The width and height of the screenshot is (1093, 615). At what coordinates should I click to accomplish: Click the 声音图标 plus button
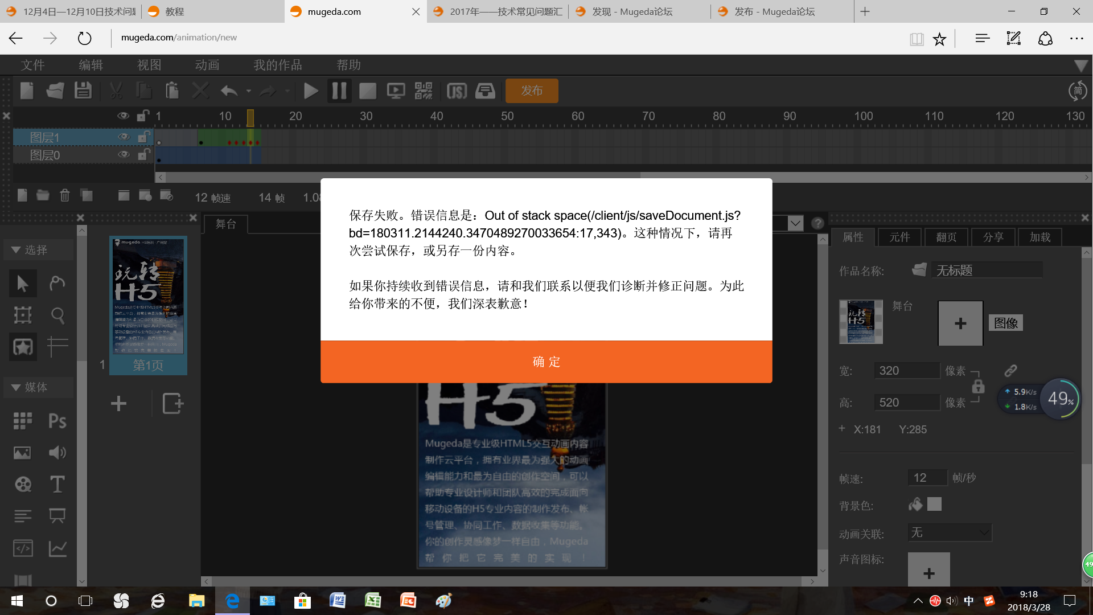pyautogui.click(x=928, y=571)
